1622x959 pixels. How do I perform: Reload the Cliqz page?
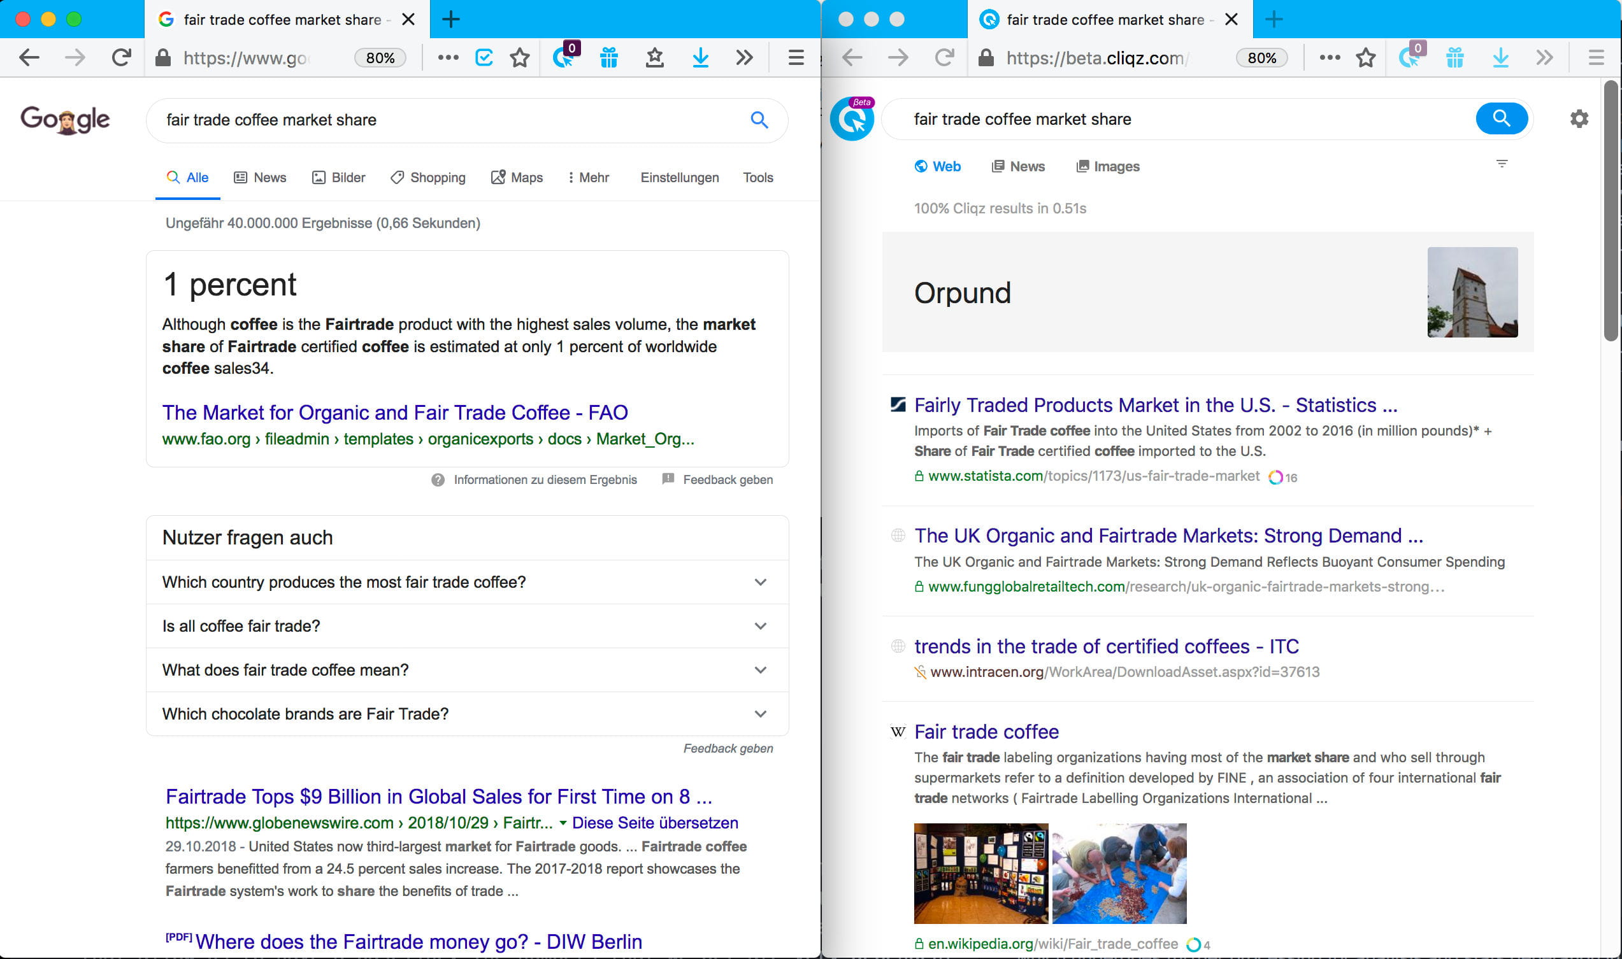tap(944, 58)
